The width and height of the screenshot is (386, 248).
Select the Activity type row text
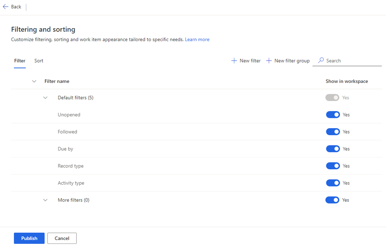pyautogui.click(x=71, y=183)
